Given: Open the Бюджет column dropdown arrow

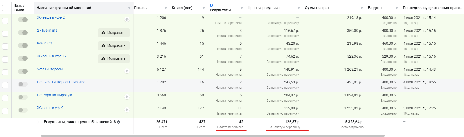Looking at the screenshot, I should pos(397,8).
